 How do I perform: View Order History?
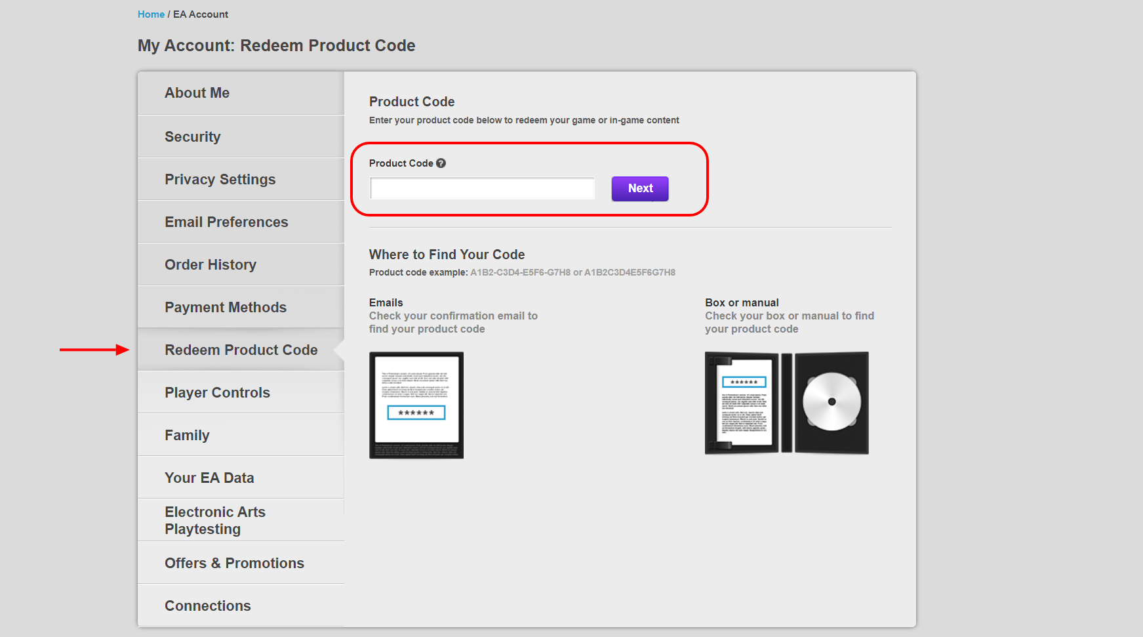(241, 264)
